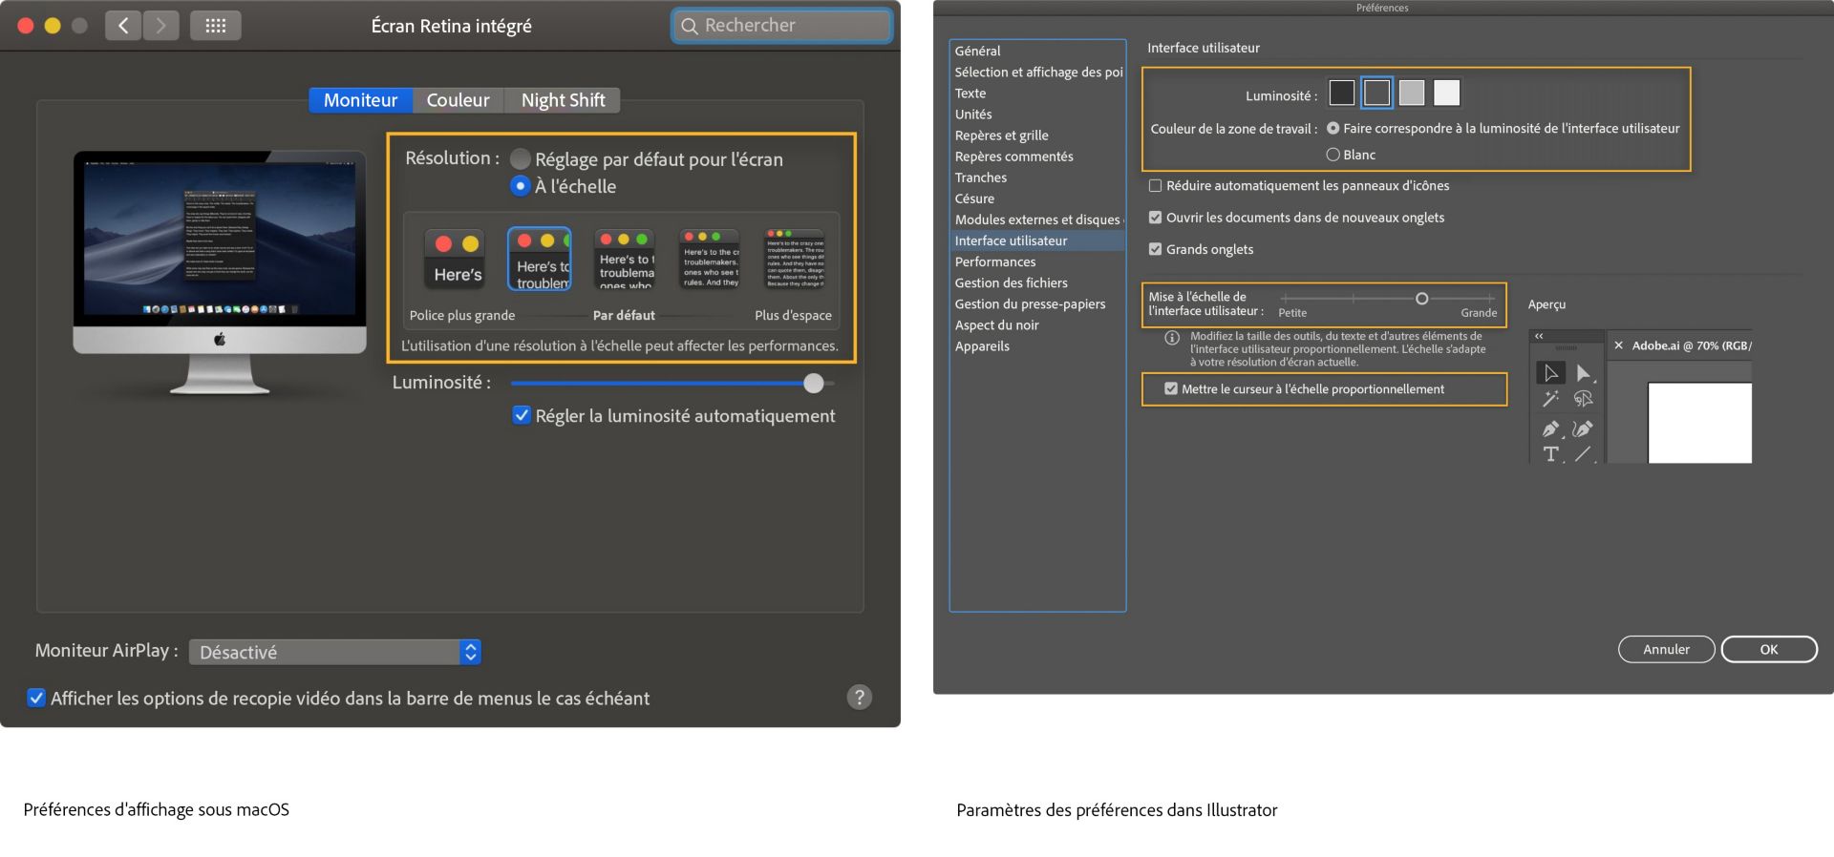Click the macOS Luminosité brightness slider knob
The image size is (1834, 857).
[813, 383]
